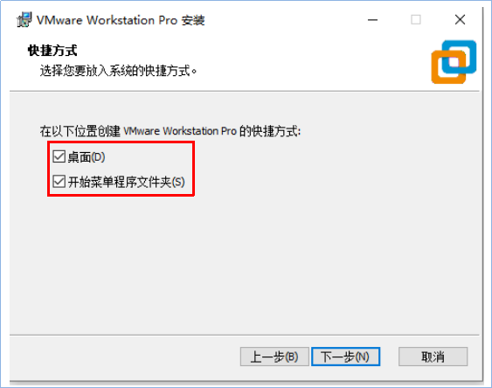Minimize the VMware installer window
This screenshot has height=388, width=492.
point(373,20)
